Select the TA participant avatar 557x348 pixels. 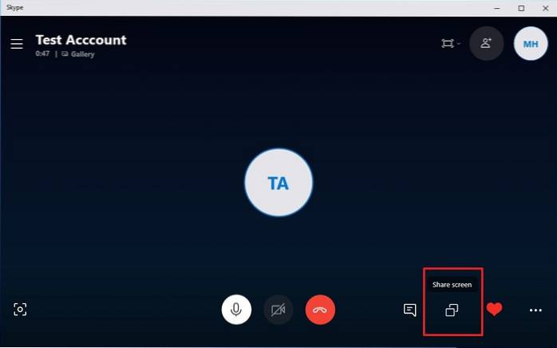[278, 183]
